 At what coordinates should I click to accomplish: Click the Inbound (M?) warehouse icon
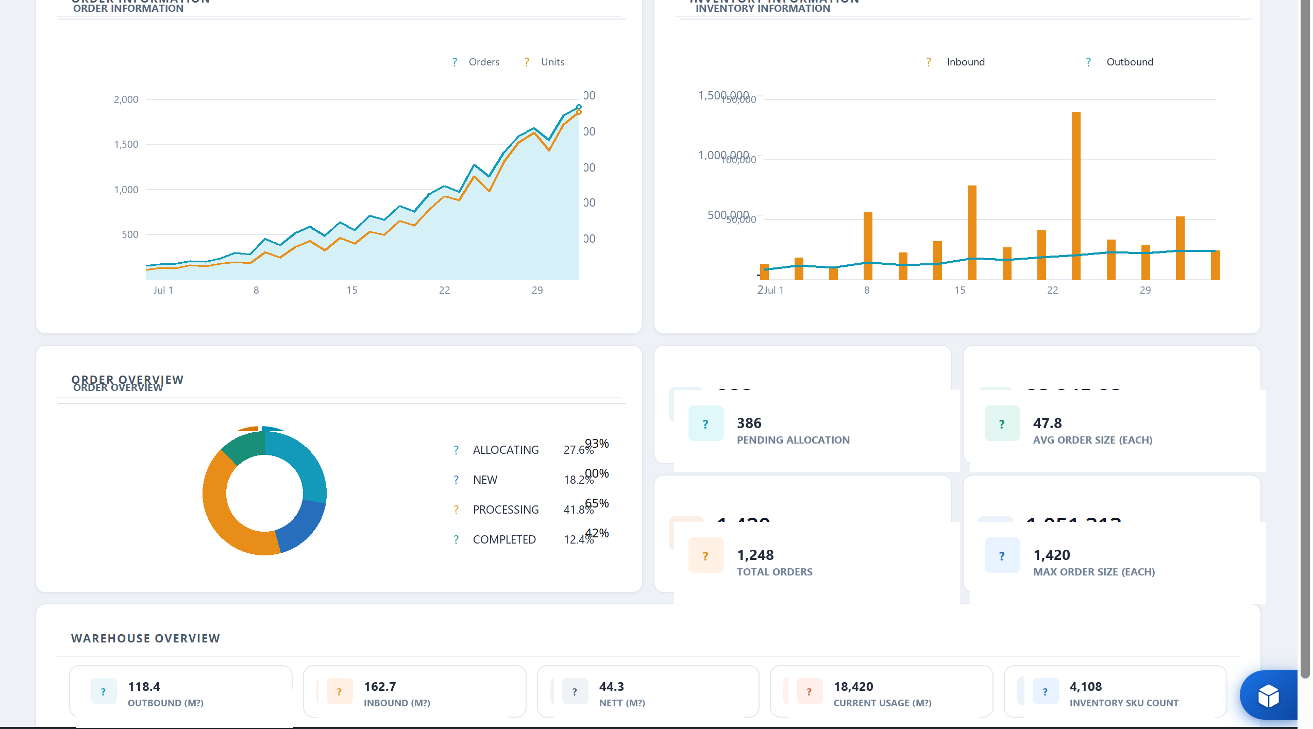tap(340, 691)
